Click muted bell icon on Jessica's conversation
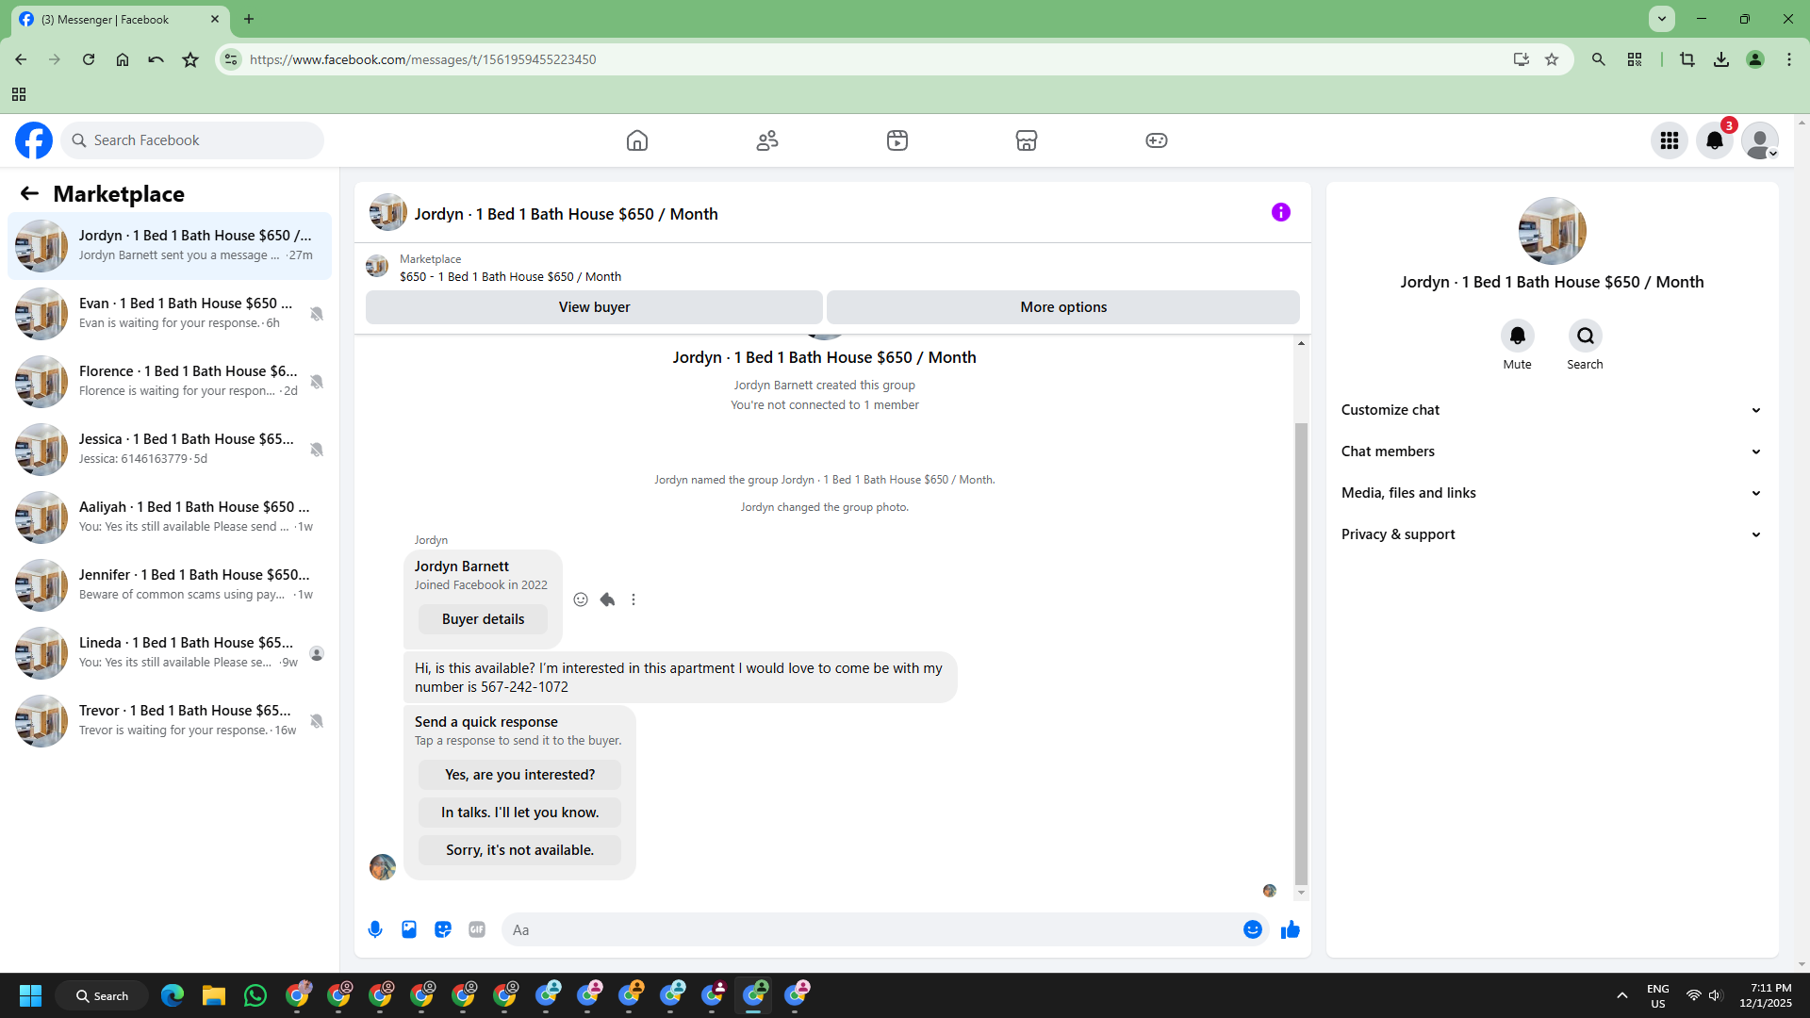1810x1018 pixels. point(317,450)
